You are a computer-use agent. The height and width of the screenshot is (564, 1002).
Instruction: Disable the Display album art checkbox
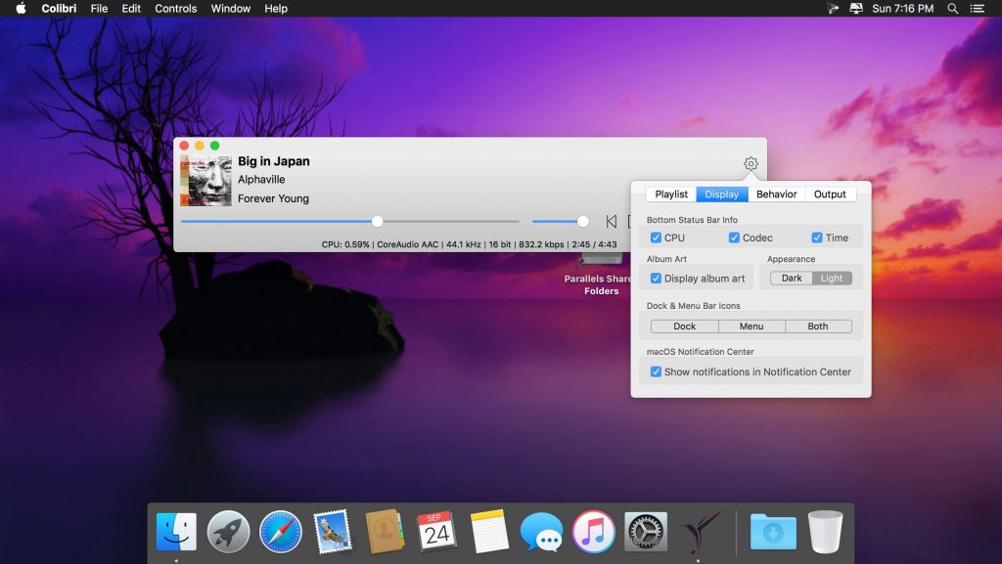tap(657, 279)
